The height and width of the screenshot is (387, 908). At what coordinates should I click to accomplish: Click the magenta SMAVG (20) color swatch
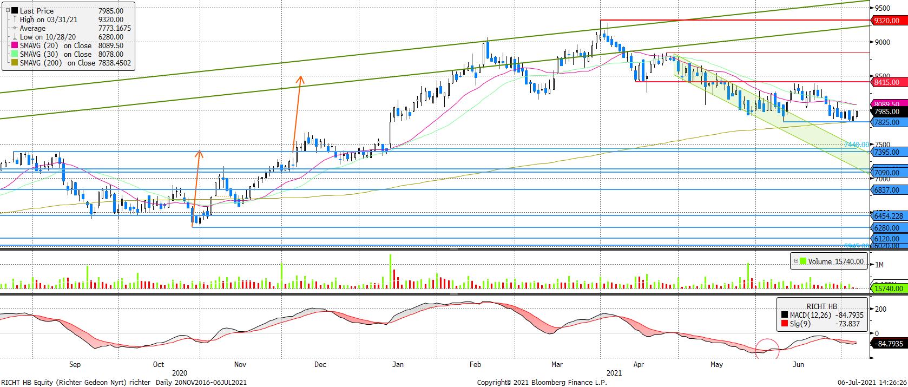point(14,45)
